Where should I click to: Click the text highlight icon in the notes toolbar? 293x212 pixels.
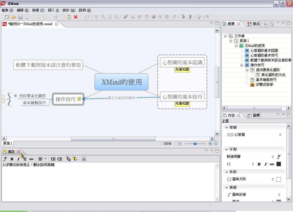(x=75, y=159)
